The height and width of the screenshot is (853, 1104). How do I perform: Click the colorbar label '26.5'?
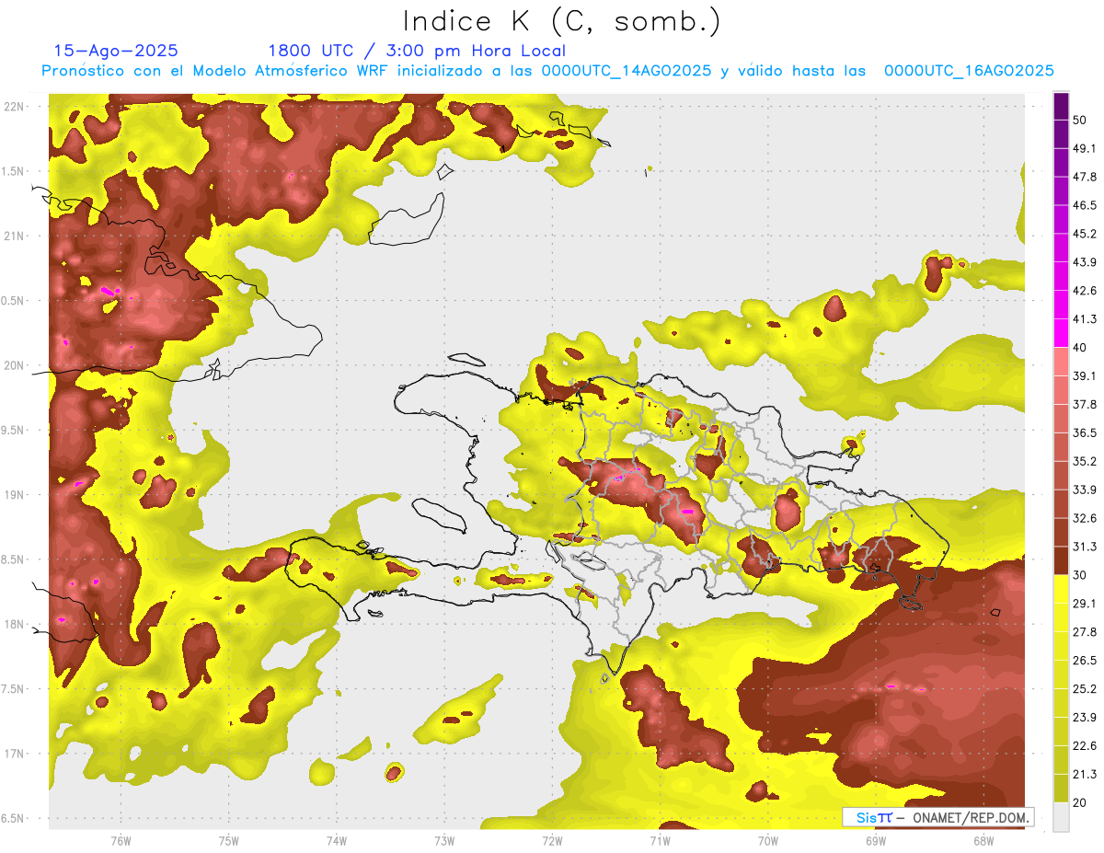(1085, 660)
